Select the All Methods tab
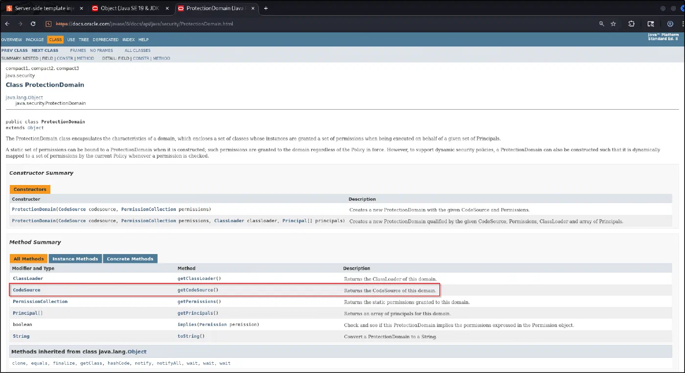 pos(29,259)
